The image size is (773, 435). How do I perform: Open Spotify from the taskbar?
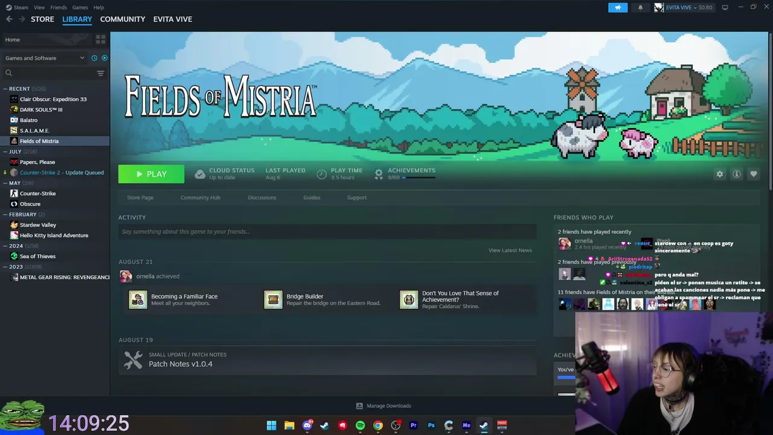[x=360, y=425]
